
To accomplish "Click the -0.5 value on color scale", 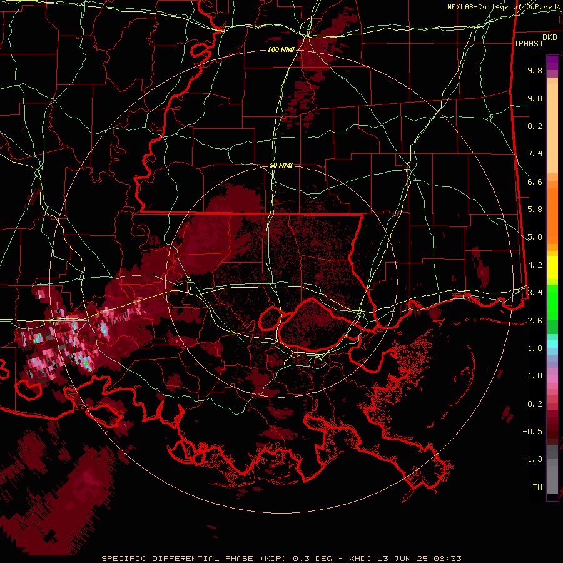I will (x=532, y=432).
